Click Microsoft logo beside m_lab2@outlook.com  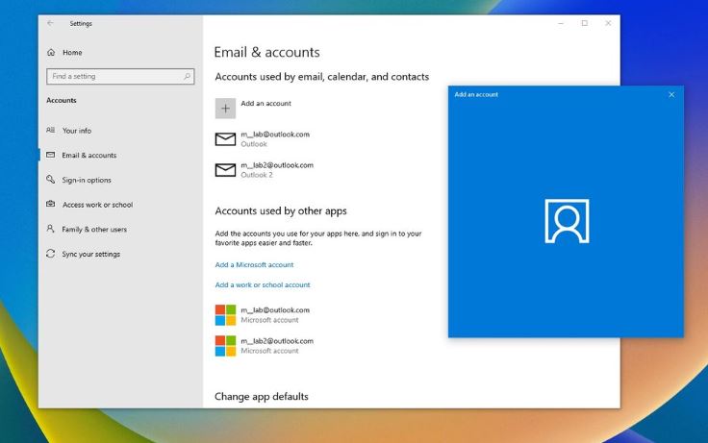[225, 346]
